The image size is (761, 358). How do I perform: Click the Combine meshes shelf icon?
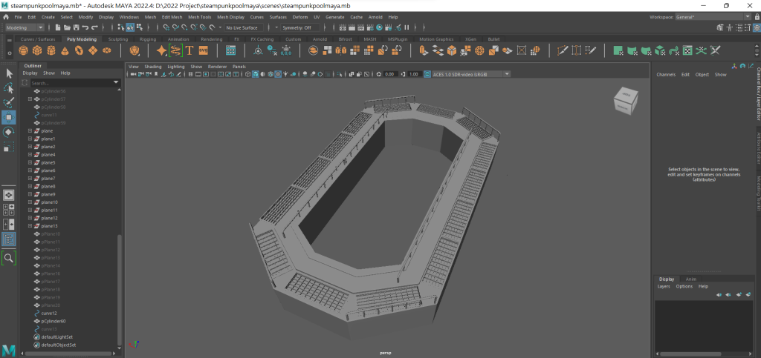pyautogui.click(x=313, y=50)
